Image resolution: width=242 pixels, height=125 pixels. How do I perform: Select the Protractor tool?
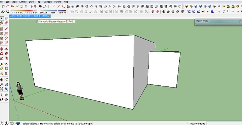[2, 69]
